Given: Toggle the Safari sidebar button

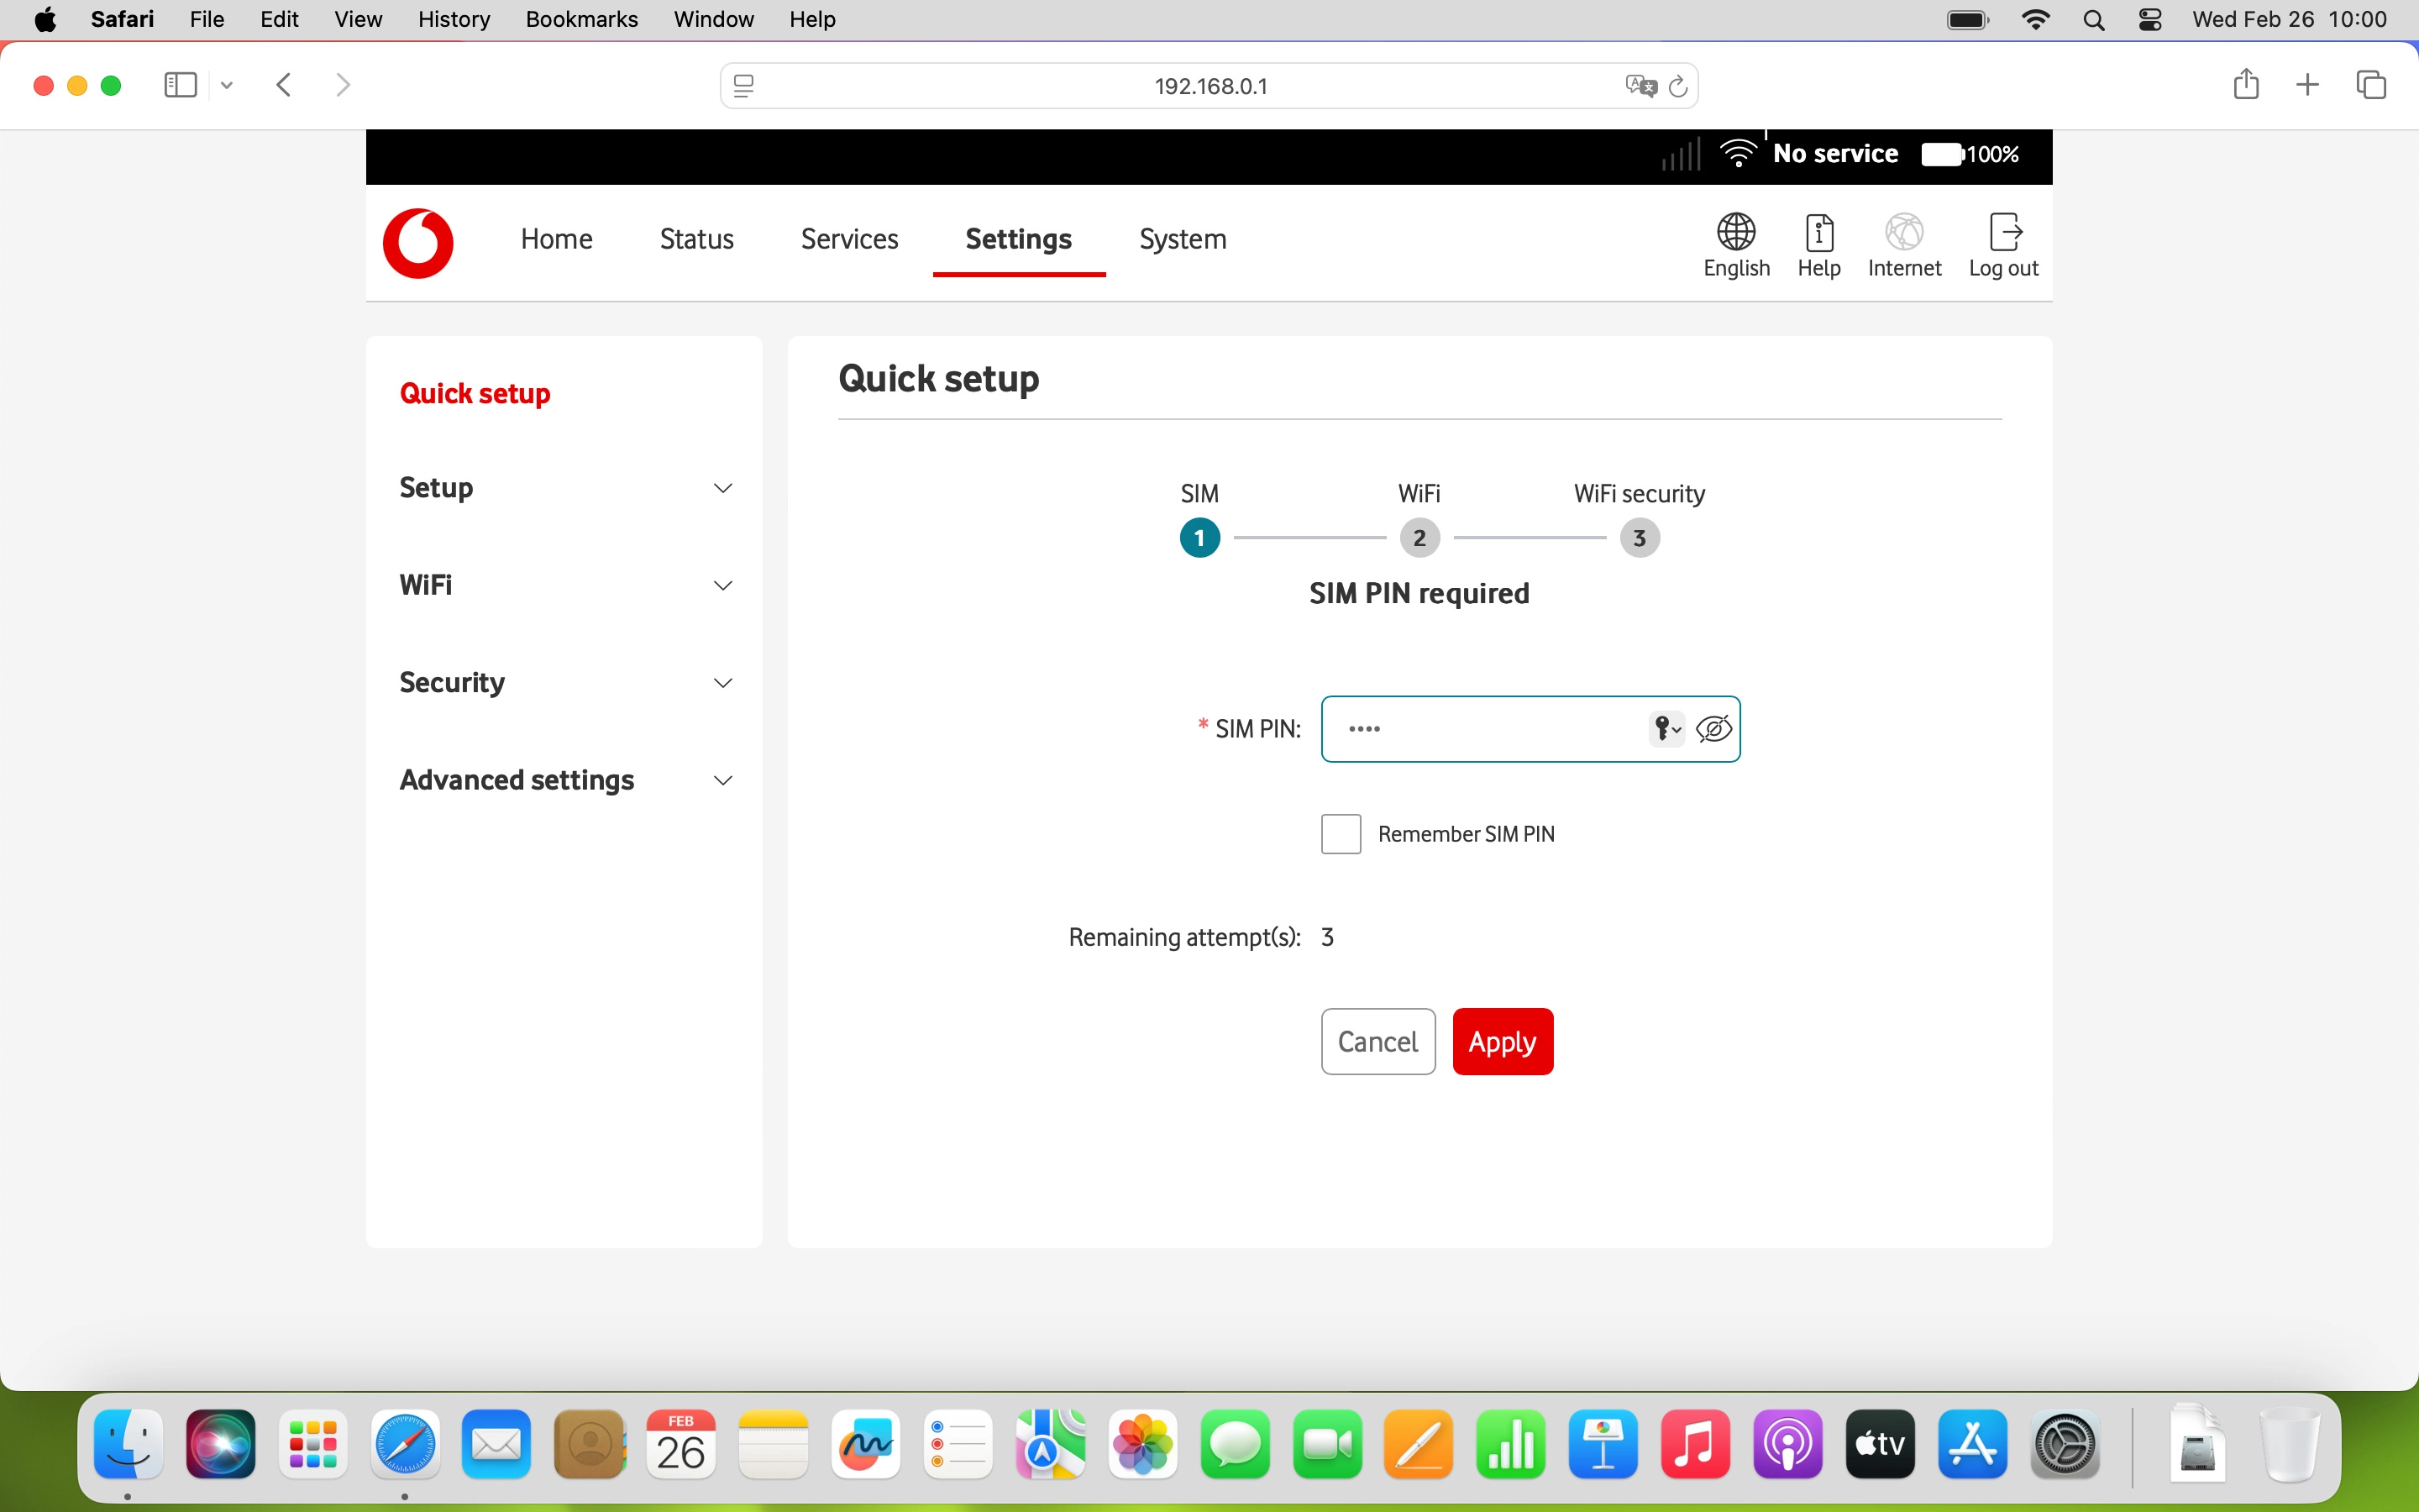Looking at the screenshot, I should [x=180, y=85].
